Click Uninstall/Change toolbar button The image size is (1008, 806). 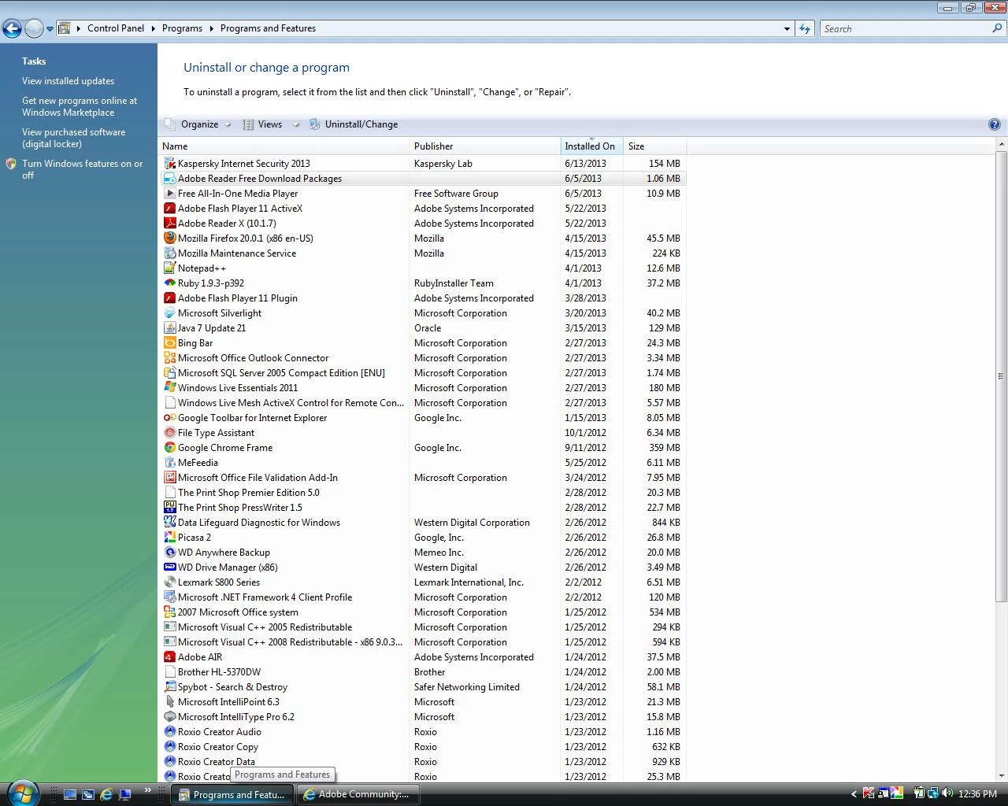(x=354, y=124)
